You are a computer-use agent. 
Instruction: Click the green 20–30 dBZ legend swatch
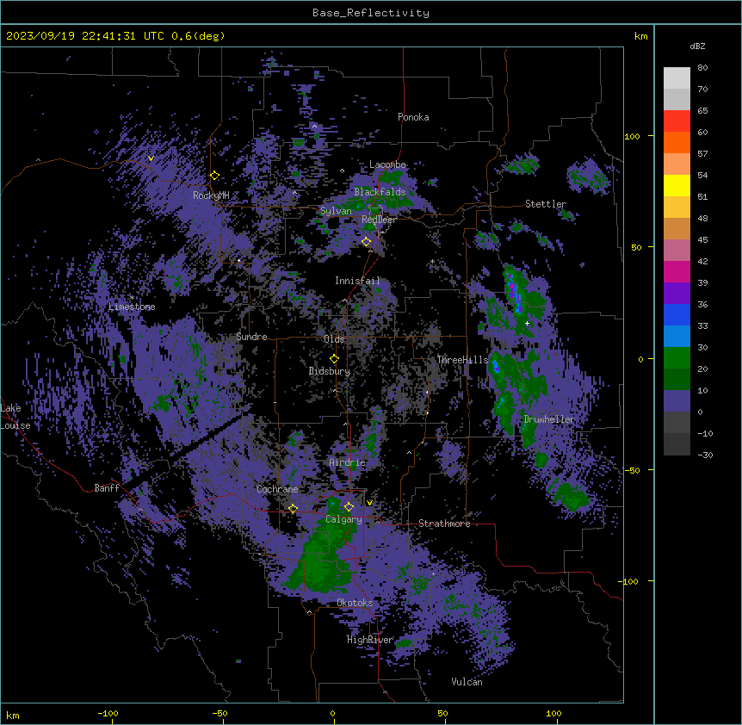[x=677, y=358]
